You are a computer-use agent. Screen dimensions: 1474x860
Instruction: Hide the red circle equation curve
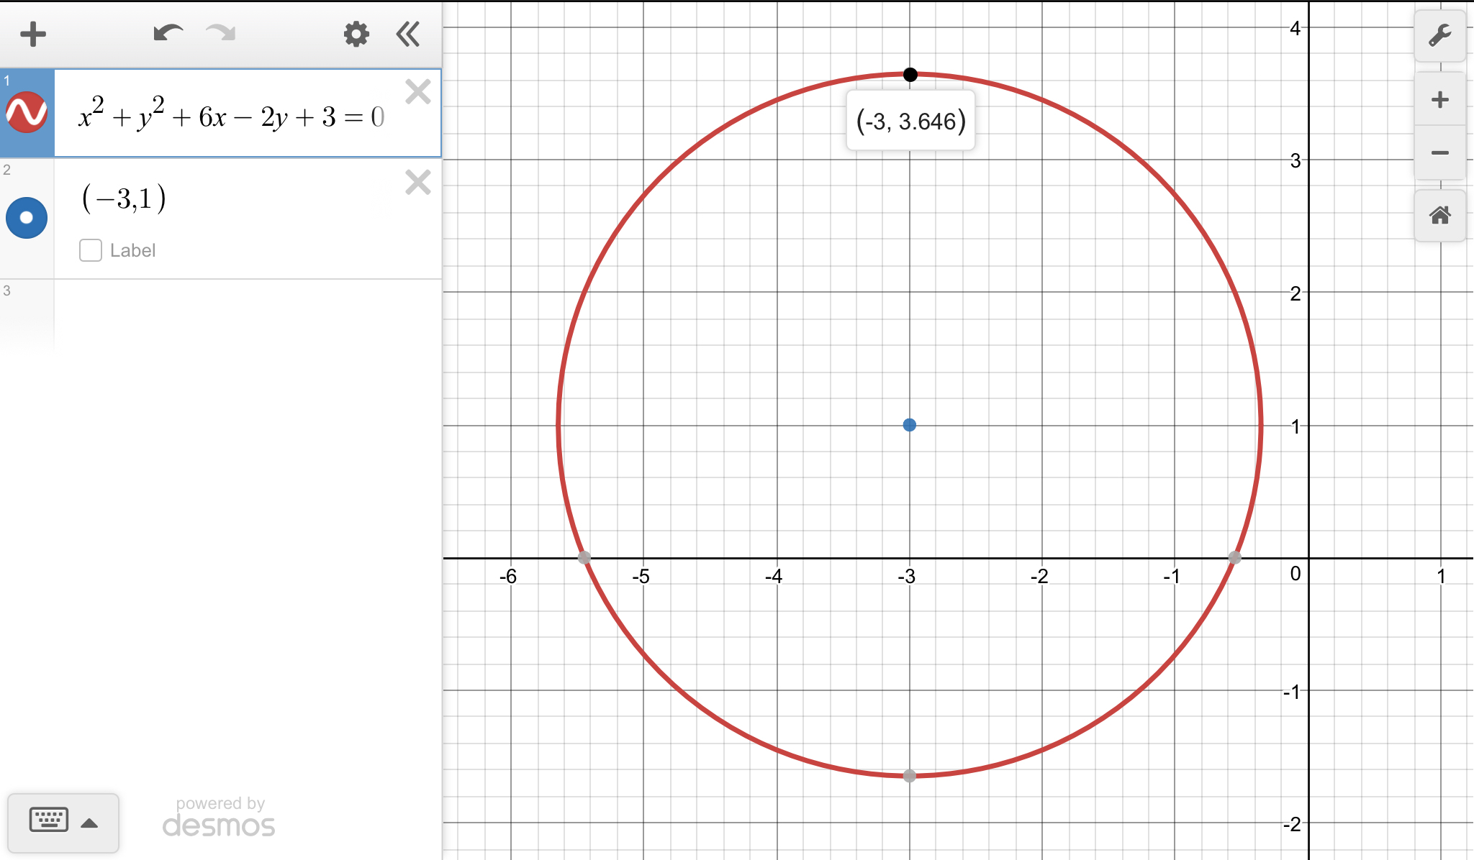point(27,113)
